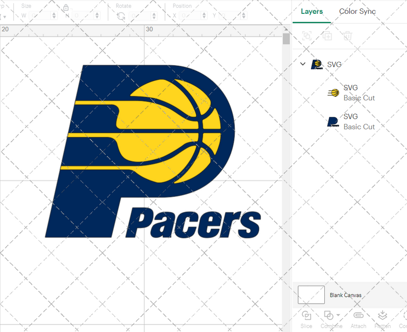
Task: Click the SVG group layer name
Action: 334,64
